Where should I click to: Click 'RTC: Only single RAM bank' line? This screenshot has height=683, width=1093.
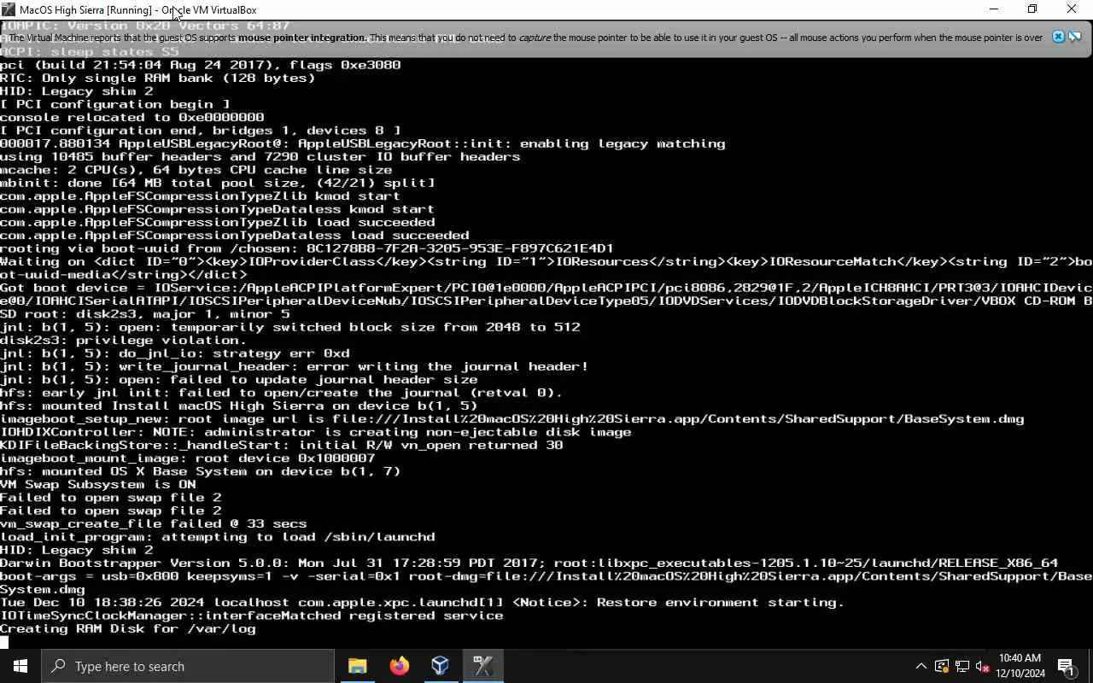(158, 78)
